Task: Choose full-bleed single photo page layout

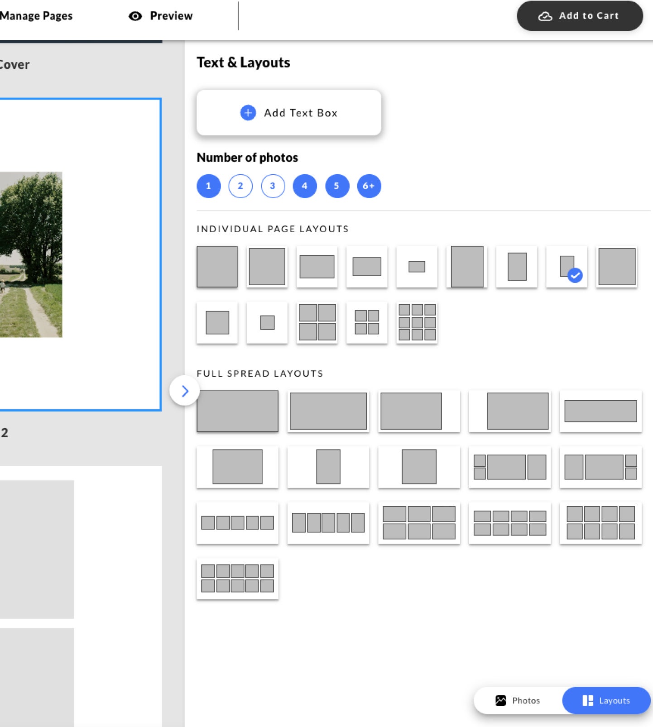Action: [x=217, y=267]
